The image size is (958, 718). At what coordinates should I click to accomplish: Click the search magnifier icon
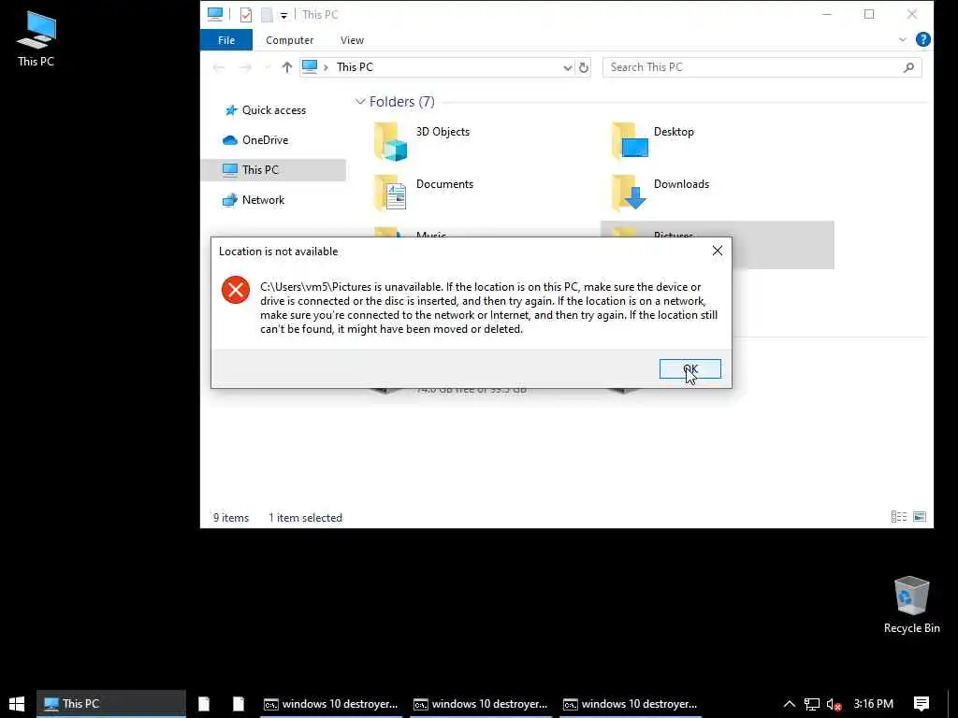pos(908,67)
